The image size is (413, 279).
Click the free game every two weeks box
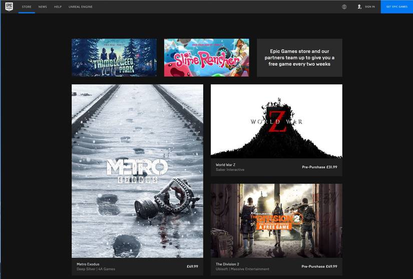tap(299, 58)
